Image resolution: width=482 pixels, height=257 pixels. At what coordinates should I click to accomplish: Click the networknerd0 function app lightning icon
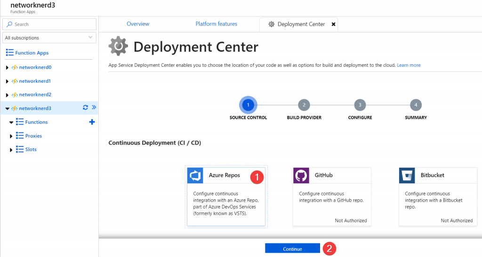[x=15, y=68]
